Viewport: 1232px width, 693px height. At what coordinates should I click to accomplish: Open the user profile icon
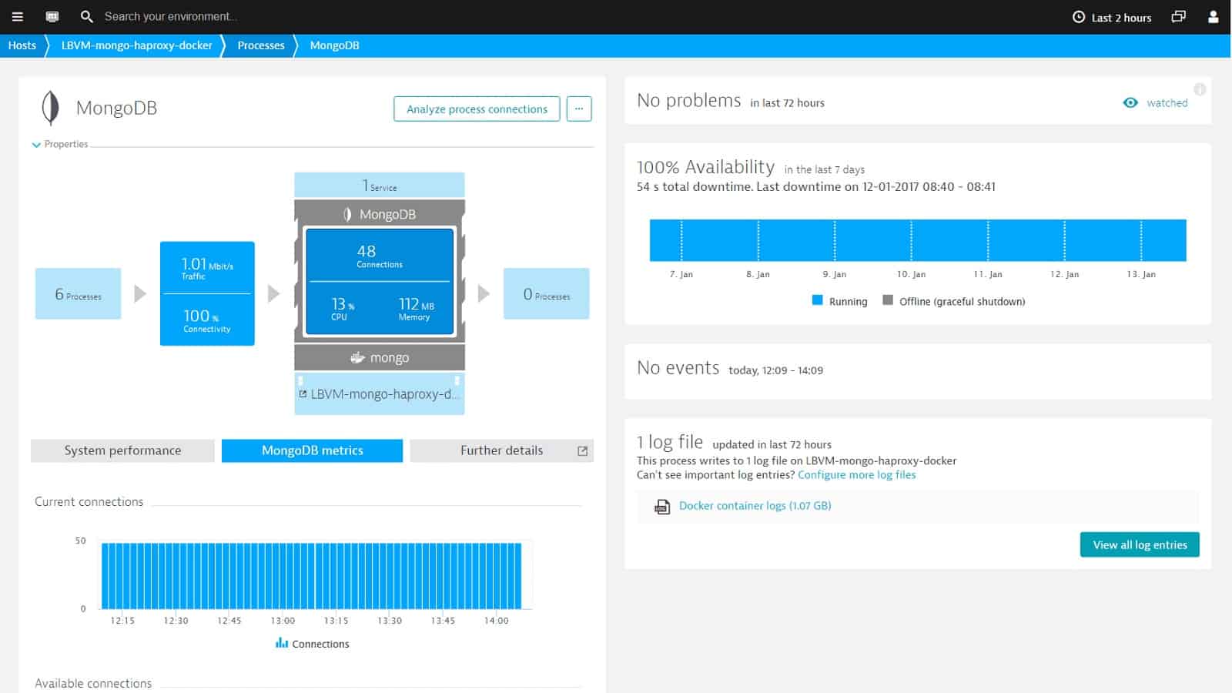click(x=1213, y=16)
